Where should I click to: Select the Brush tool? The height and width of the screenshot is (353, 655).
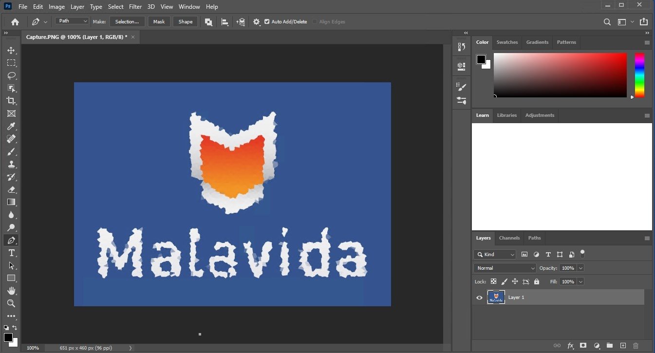pyautogui.click(x=11, y=151)
